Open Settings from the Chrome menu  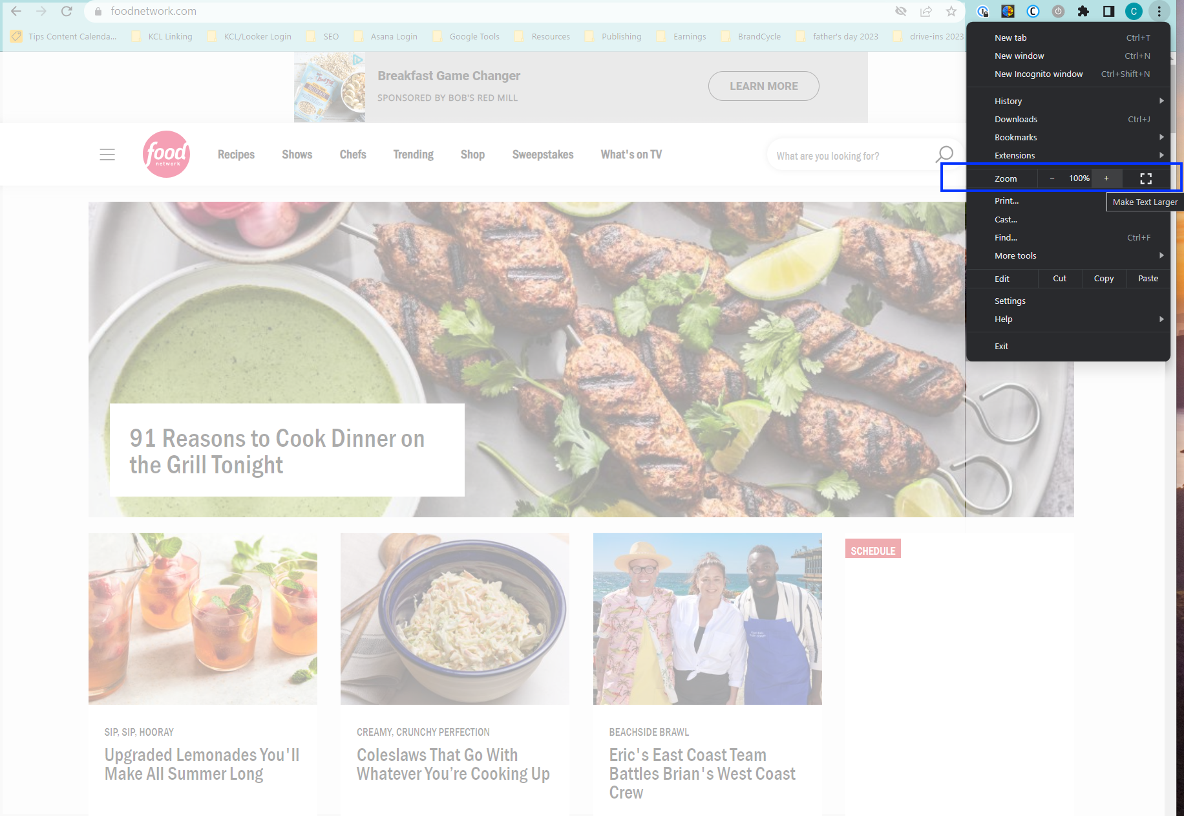point(1010,301)
